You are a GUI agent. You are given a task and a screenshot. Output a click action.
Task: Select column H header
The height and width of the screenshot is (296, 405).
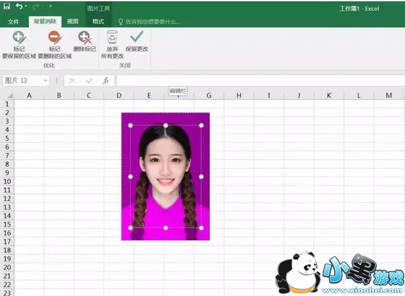239,96
